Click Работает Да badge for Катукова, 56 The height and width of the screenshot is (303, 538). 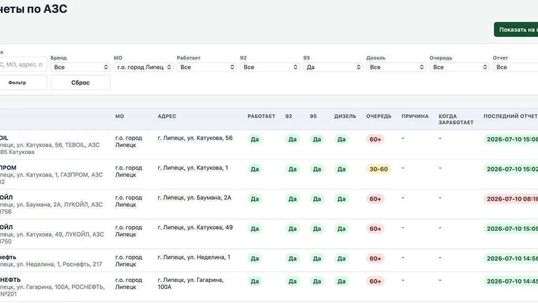tap(255, 139)
